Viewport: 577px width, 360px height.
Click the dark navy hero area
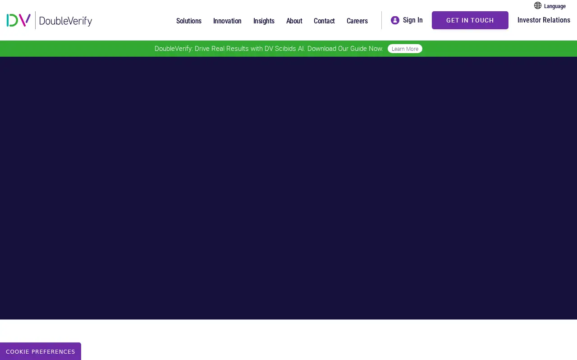(288, 188)
